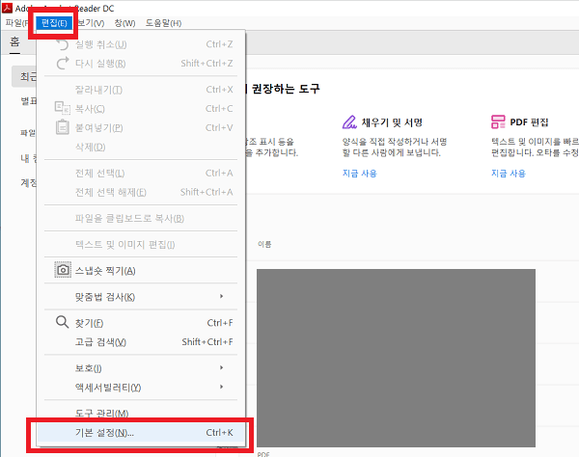Image resolution: width=579 pixels, height=457 pixels.
Task: Click the camera snapshot icon
Action: pyautogui.click(x=63, y=270)
